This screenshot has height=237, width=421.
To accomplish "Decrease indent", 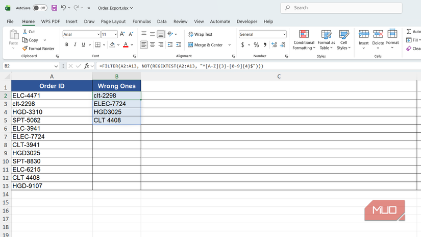I will point(170,44).
